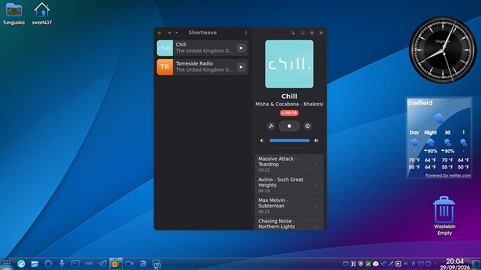Open the blue 'a' app taskbar icon

pyautogui.click(x=143, y=264)
